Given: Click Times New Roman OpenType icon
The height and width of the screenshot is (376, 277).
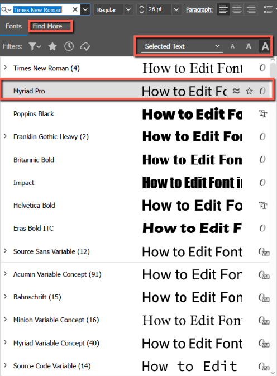Looking at the screenshot, I should pyautogui.click(x=262, y=68).
